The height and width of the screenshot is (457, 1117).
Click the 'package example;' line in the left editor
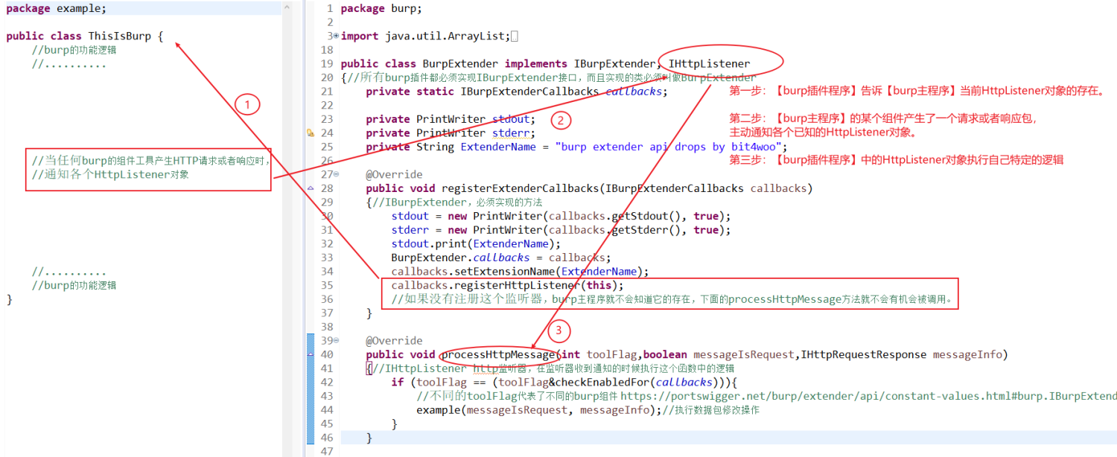tap(57, 9)
